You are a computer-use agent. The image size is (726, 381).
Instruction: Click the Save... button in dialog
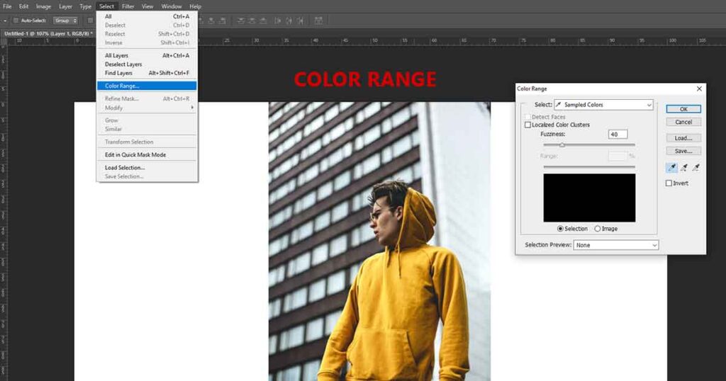pos(683,151)
